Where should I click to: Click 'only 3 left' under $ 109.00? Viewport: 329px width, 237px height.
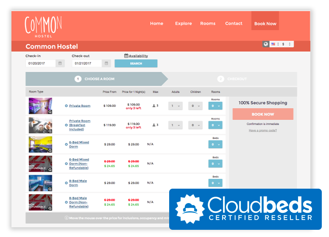coord(134,108)
